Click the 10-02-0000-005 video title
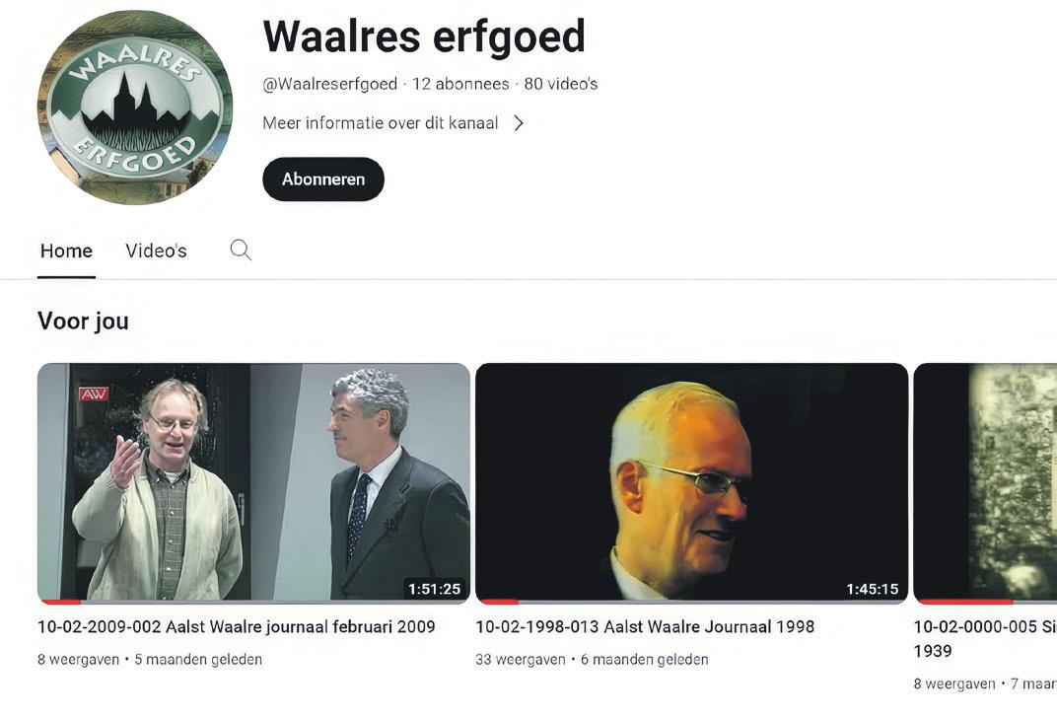Viewport: 1057px width, 717px height. [x=985, y=638]
